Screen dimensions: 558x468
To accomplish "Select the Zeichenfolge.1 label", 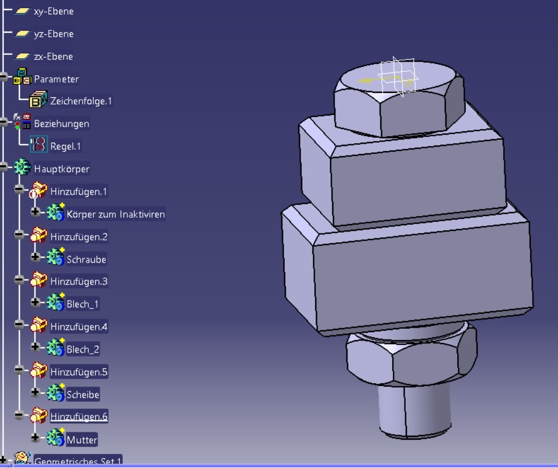I will click(81, 101).
